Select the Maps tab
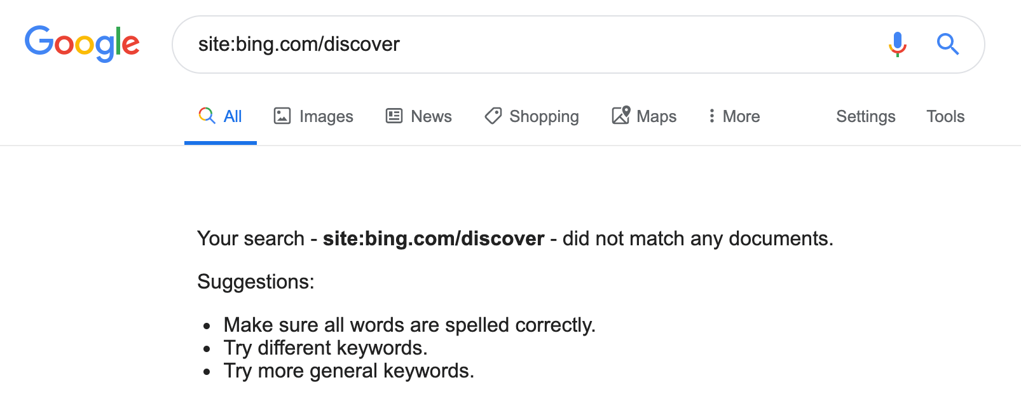 pos(654,116)
